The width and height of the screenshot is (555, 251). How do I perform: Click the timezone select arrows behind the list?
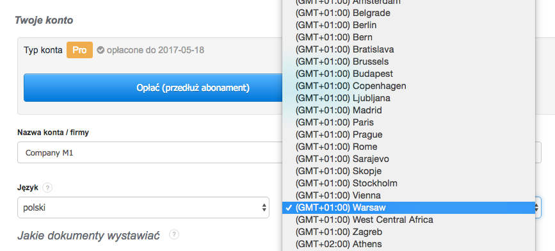(538, 207)
